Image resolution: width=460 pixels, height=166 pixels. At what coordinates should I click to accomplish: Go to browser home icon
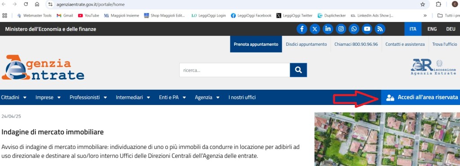pos(37,4)
